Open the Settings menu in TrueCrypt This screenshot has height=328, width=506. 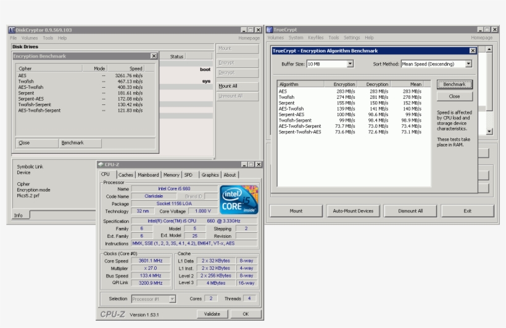click(352, 38)
